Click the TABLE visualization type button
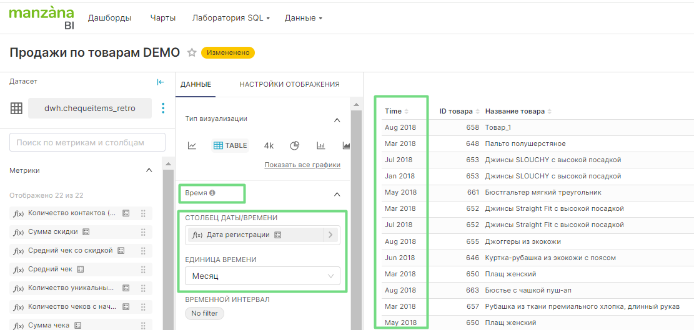This screenshot has height=330, width=694. point(231,145)
